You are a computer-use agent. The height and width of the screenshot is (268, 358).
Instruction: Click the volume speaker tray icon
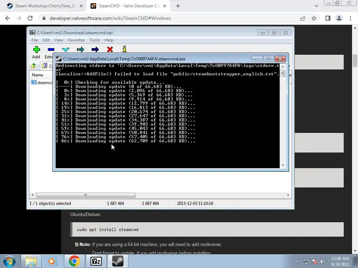point(323,261)
